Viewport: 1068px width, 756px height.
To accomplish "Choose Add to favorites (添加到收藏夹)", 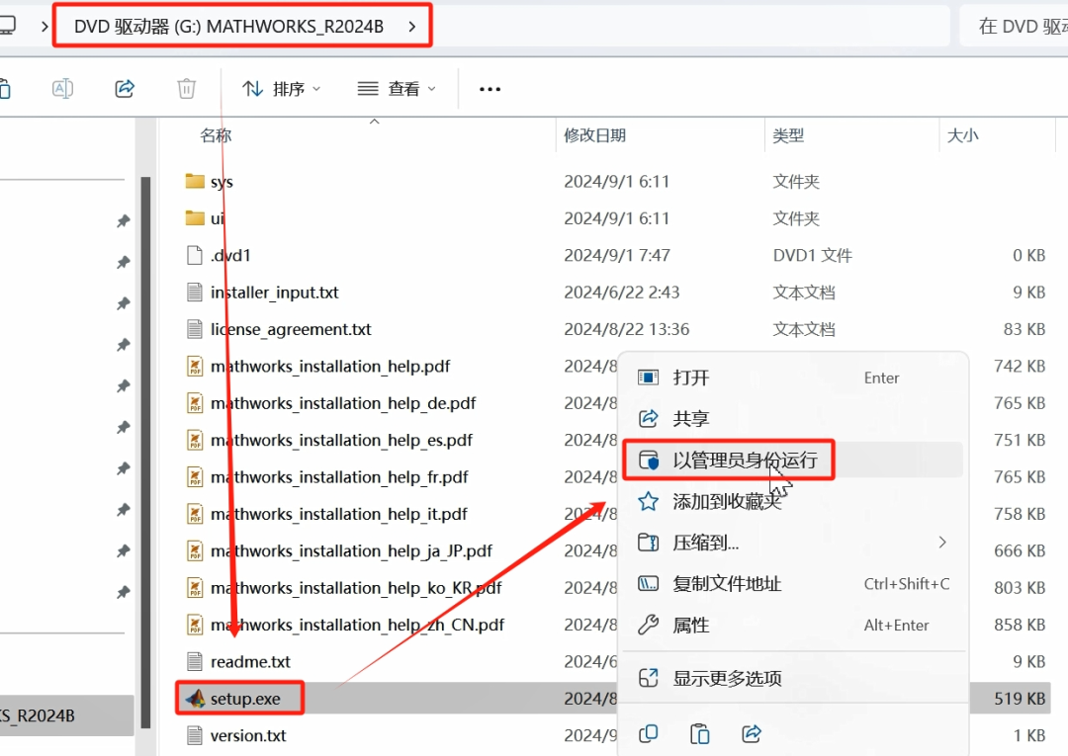I will [793, 501].
